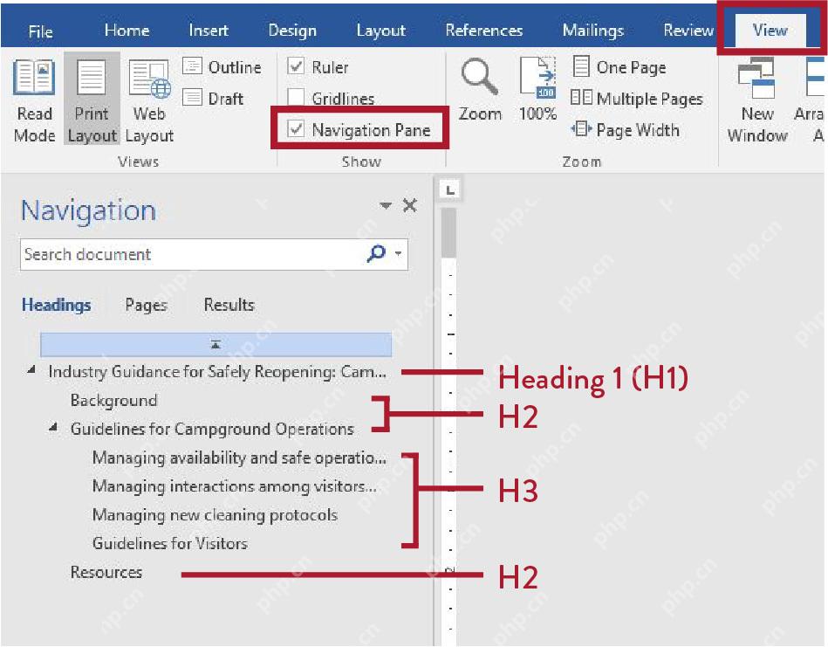The image size is (828, 647).
Task: Click the search magnifier in Navigation pane
Action: [x=376, y=253]
